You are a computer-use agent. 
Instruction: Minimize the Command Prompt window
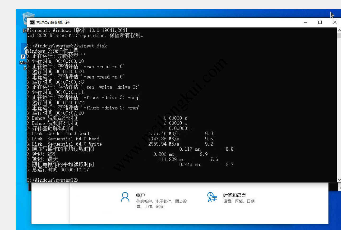click(306, 22)
